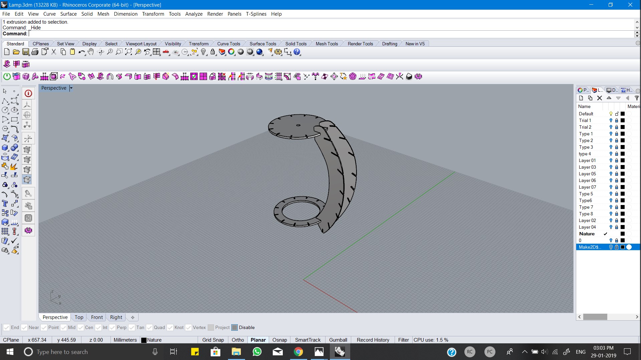Viewport: 641px width, 360px height.
Task: Open the Surface menu
Action: pyautogui.click(x=68, y=14)
